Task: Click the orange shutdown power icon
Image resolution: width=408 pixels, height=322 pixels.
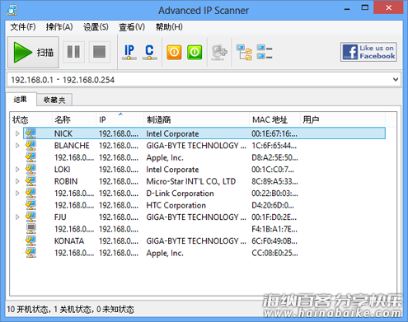Action: [174, 52]
